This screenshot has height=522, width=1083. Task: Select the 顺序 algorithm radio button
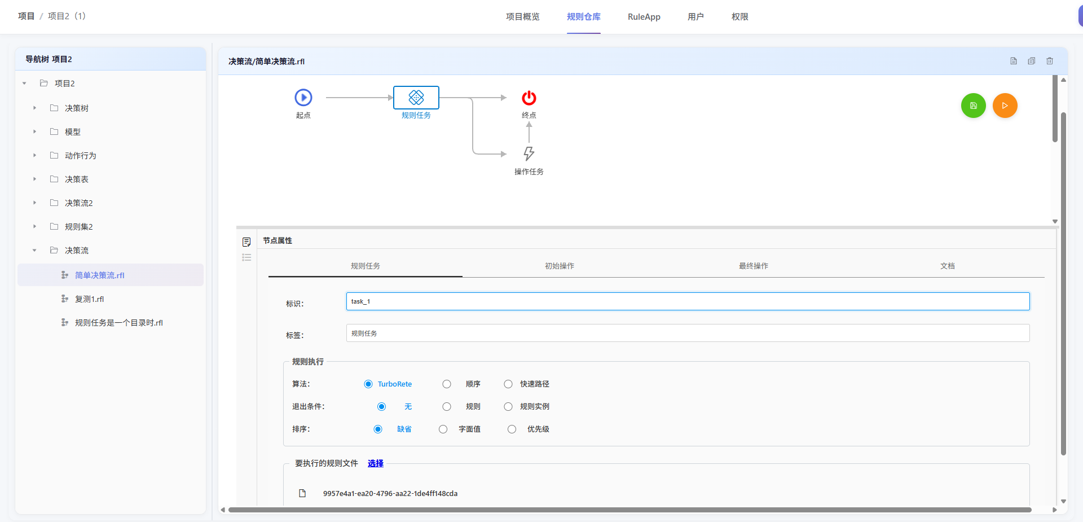[x=447, y=384]
